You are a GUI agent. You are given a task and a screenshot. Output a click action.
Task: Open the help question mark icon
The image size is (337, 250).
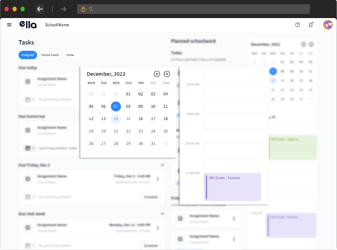[297, 25]
